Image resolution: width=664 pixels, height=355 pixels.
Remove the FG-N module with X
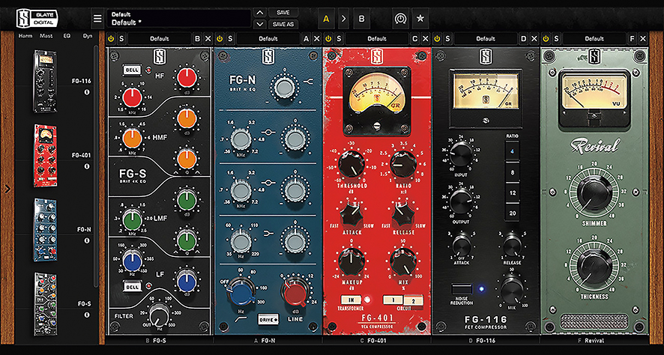point(317,39)
